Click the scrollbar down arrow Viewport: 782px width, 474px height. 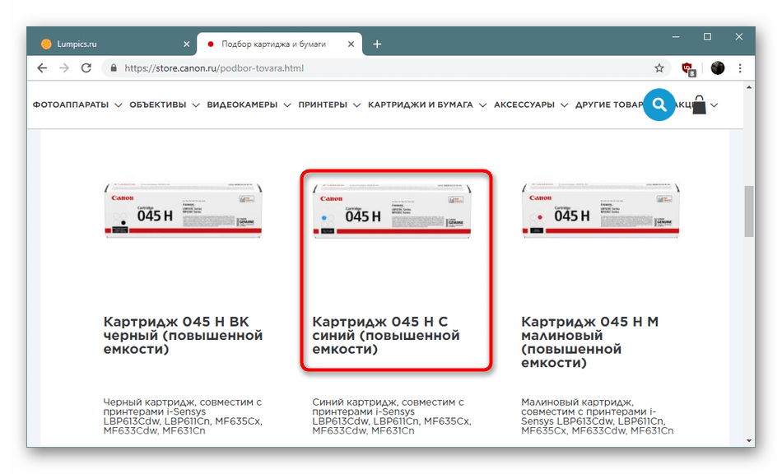(x=748, y=440)
